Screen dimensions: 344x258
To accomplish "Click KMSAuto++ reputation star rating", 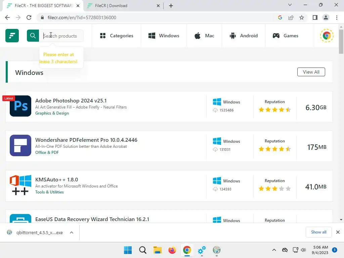I will [x=275, y=188].
